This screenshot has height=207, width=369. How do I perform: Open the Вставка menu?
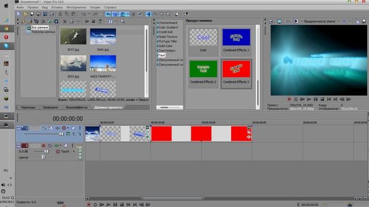click(57, 7)
